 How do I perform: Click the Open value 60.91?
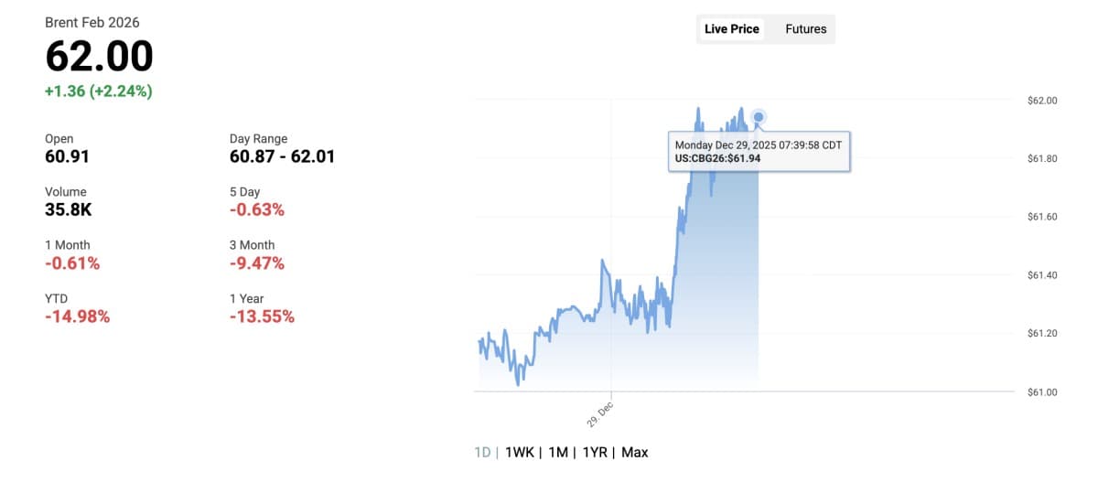click(x=67, y=156)
